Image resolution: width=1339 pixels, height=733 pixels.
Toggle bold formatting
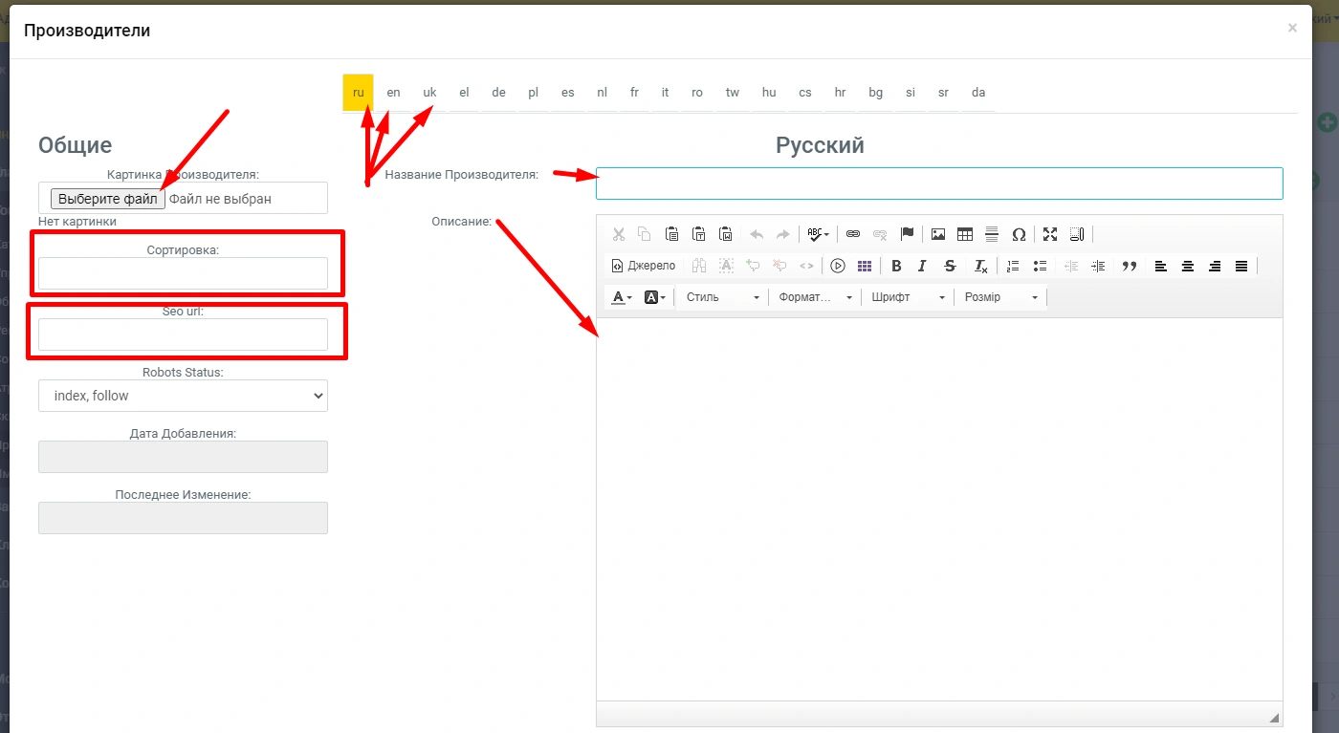pyautogui.click(x=896, y=267)
